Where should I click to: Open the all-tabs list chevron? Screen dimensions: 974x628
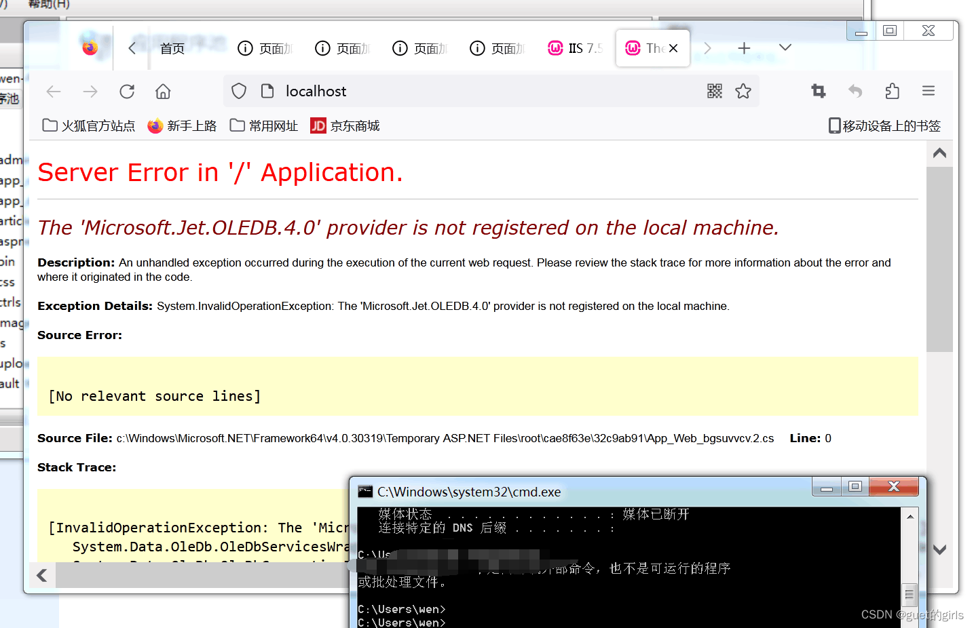click(785, 47)
